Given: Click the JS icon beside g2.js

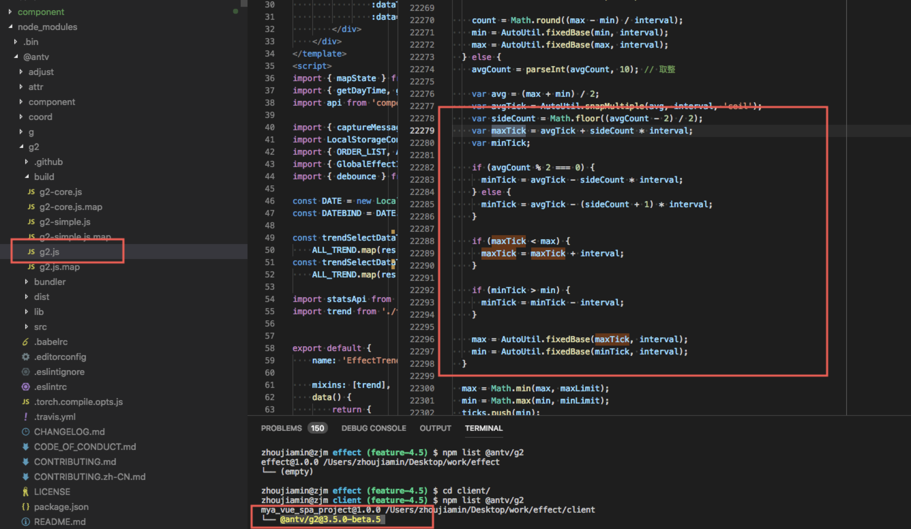Looking at the screenshot, I should [x=31, y=252].
